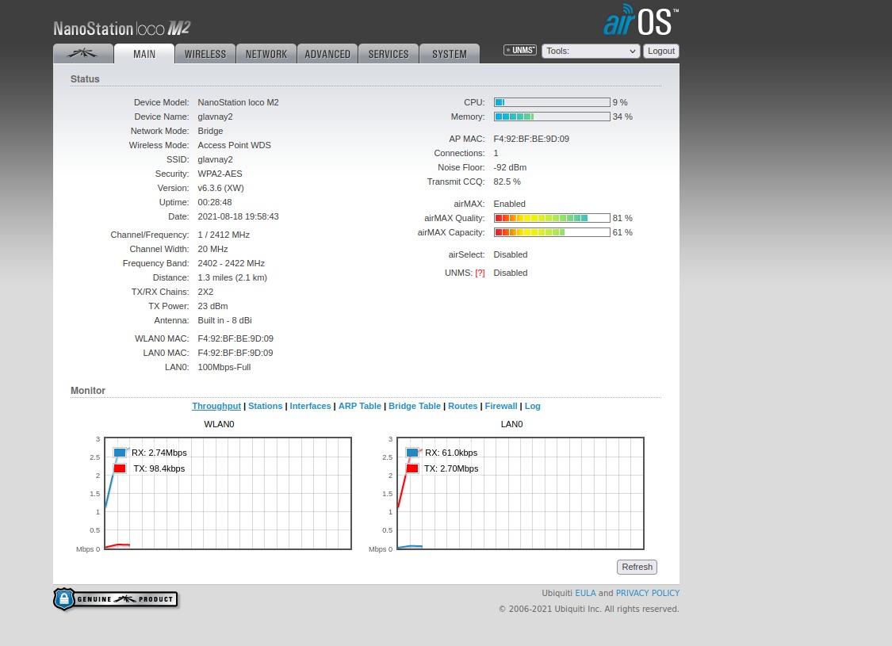The image size is (892, 646).
Task: Click the red TX legend swatch for LAN0
Action: pyautogui.click(x=412, y=468)
